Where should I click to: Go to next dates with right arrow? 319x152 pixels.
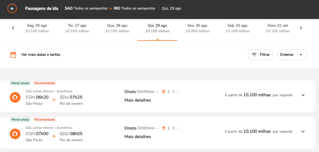[301, 28]
